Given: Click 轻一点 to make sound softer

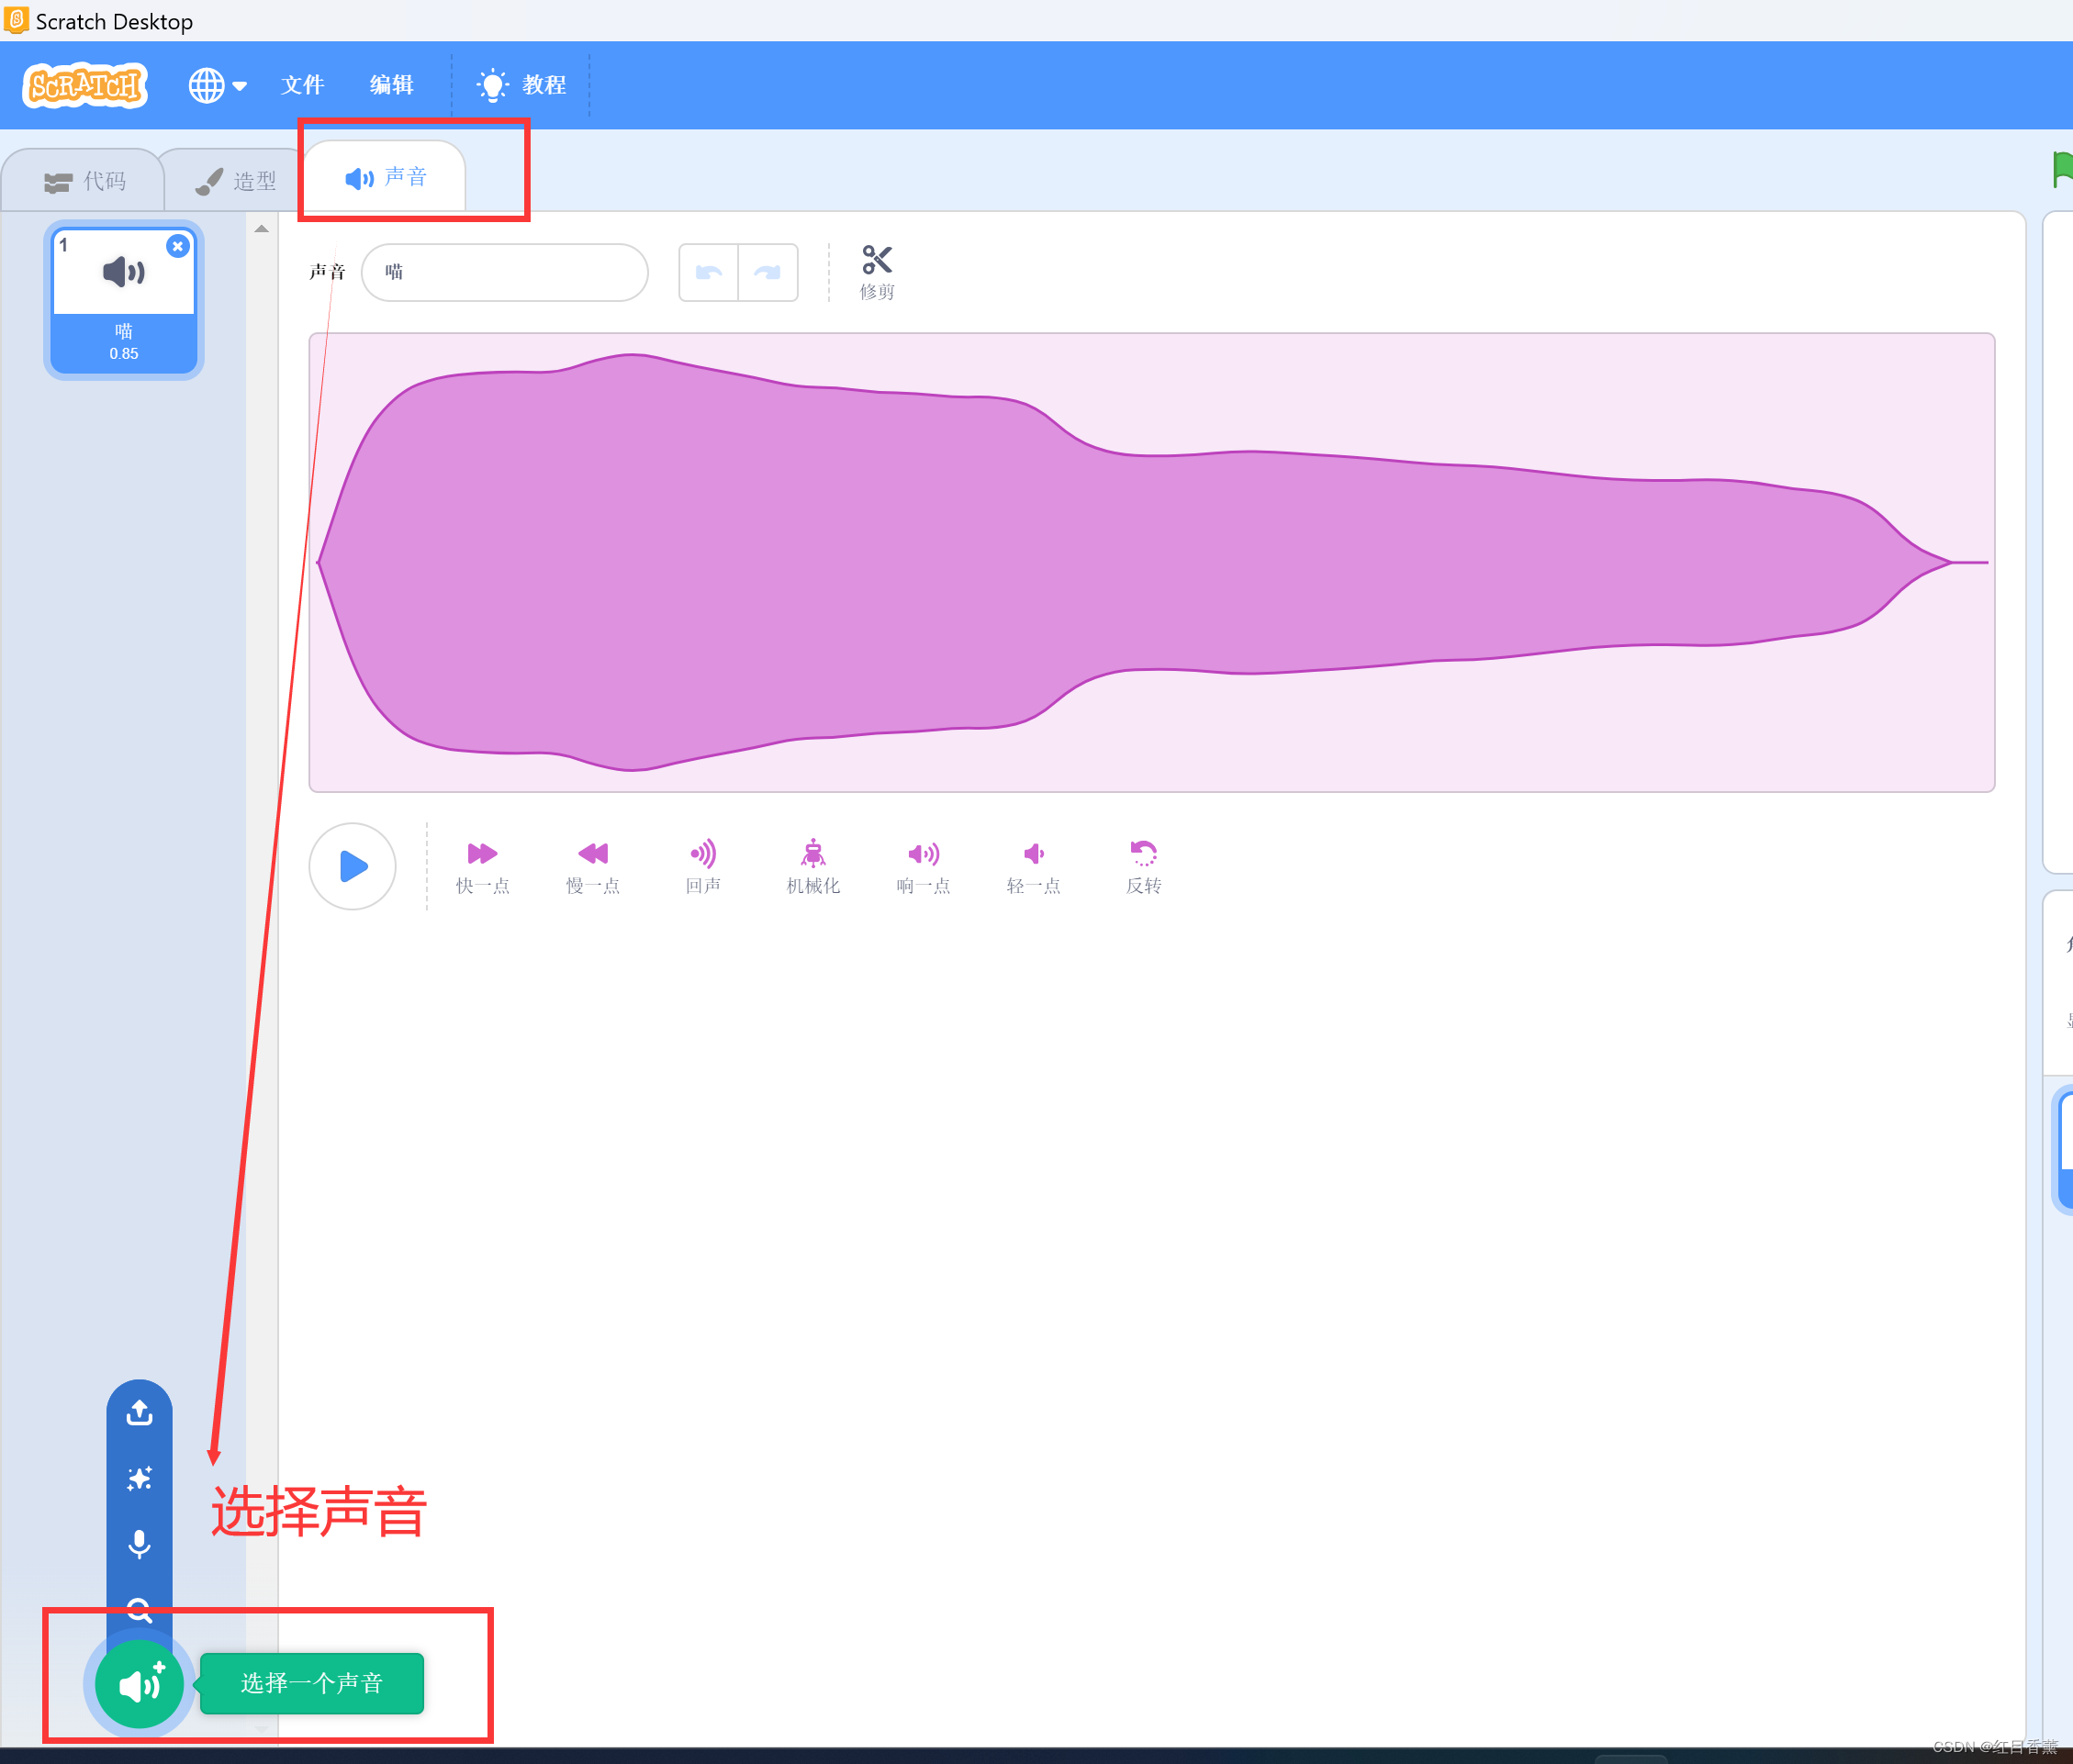Looking at the screenshot, I should pyautogui.click(x=1033, y=866).
